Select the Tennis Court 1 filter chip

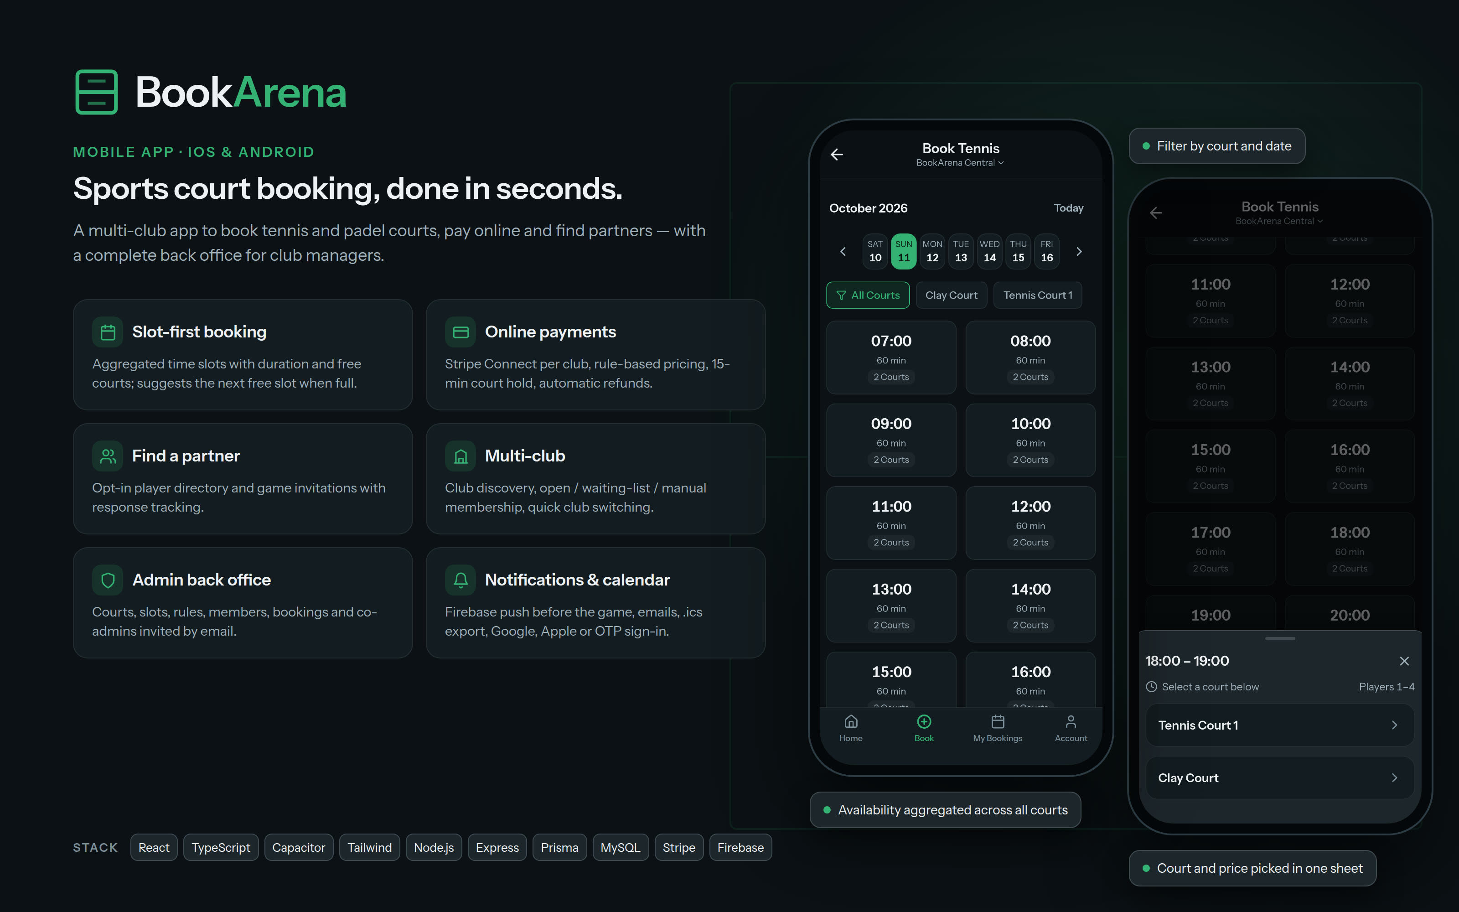(x=1038, y=295)
